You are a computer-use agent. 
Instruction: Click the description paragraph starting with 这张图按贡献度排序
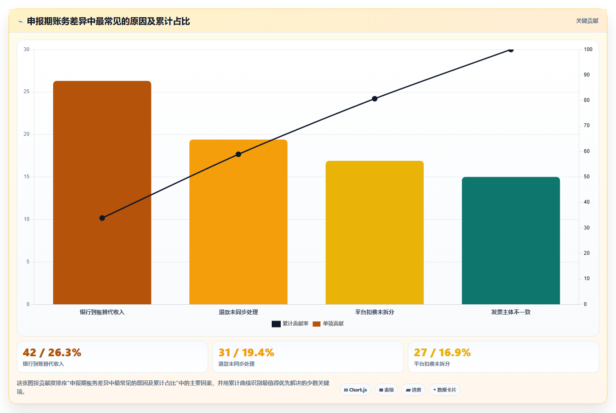pos(173,387)
